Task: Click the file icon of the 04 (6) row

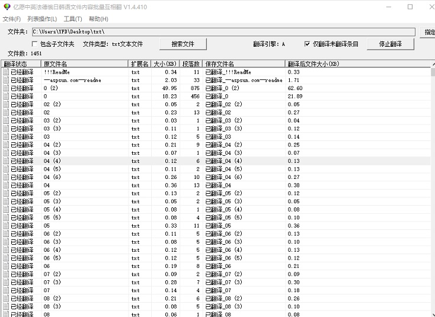Action: point(6,177)
